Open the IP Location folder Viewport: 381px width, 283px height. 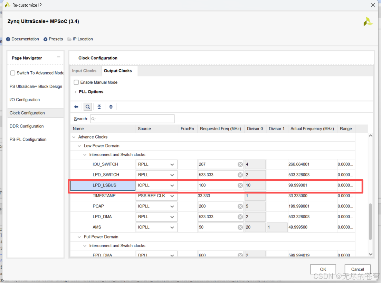[x=69, y=39]
